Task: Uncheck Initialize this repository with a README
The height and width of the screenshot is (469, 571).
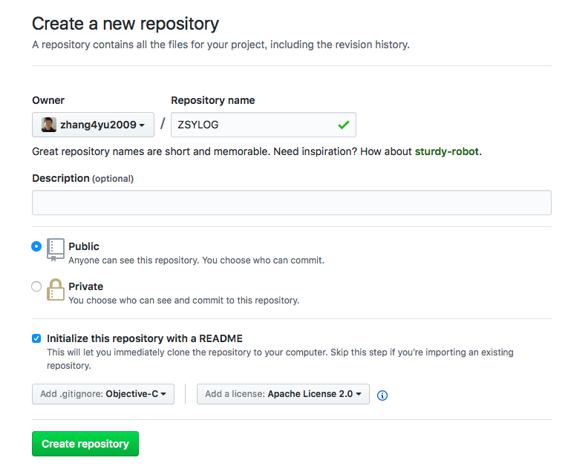Action: [36, 338]
